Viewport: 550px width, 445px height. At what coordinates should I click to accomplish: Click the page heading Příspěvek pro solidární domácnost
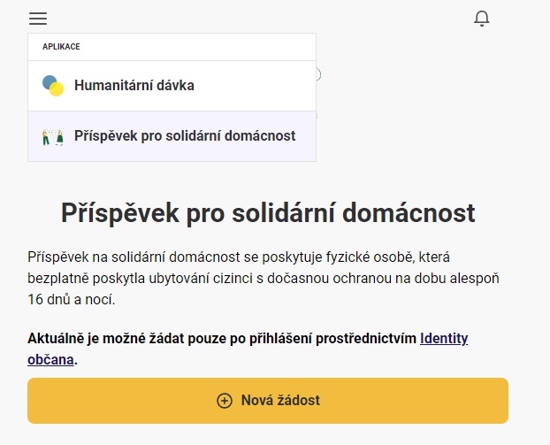[x=268, y=213]
